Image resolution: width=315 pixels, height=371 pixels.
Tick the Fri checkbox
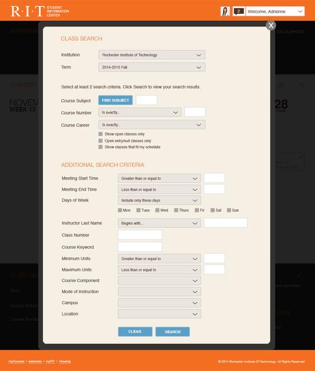197,210
